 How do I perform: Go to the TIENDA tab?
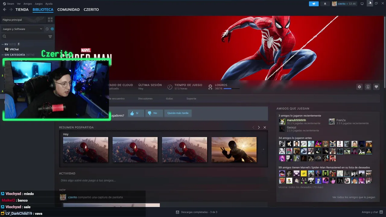22,10
